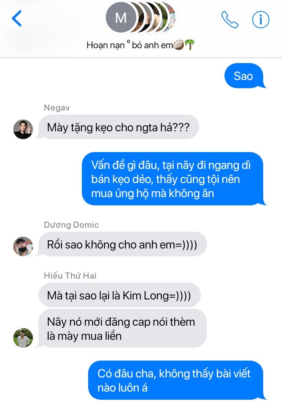Screen dimensions: 282x408
Task: Tap the sender name 'Dương Domic'
Action: click(71, 225)
